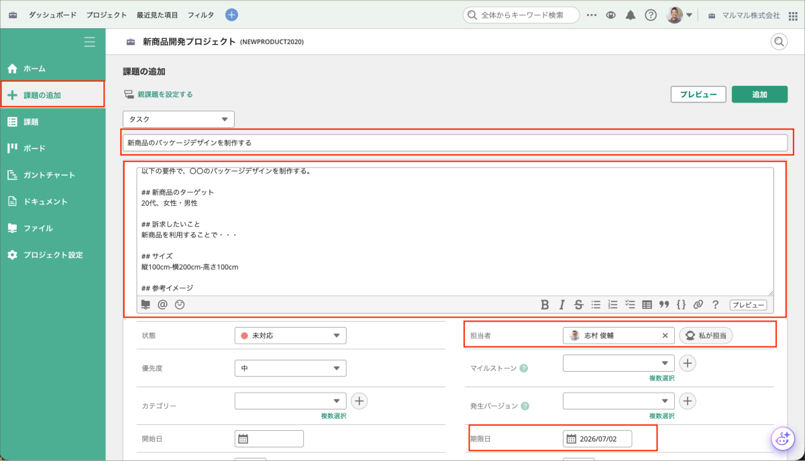Image resolution: width=805 pixels, height=461 pixels.
Task: Open the 担当者 selector
Action: pos(619,336)
